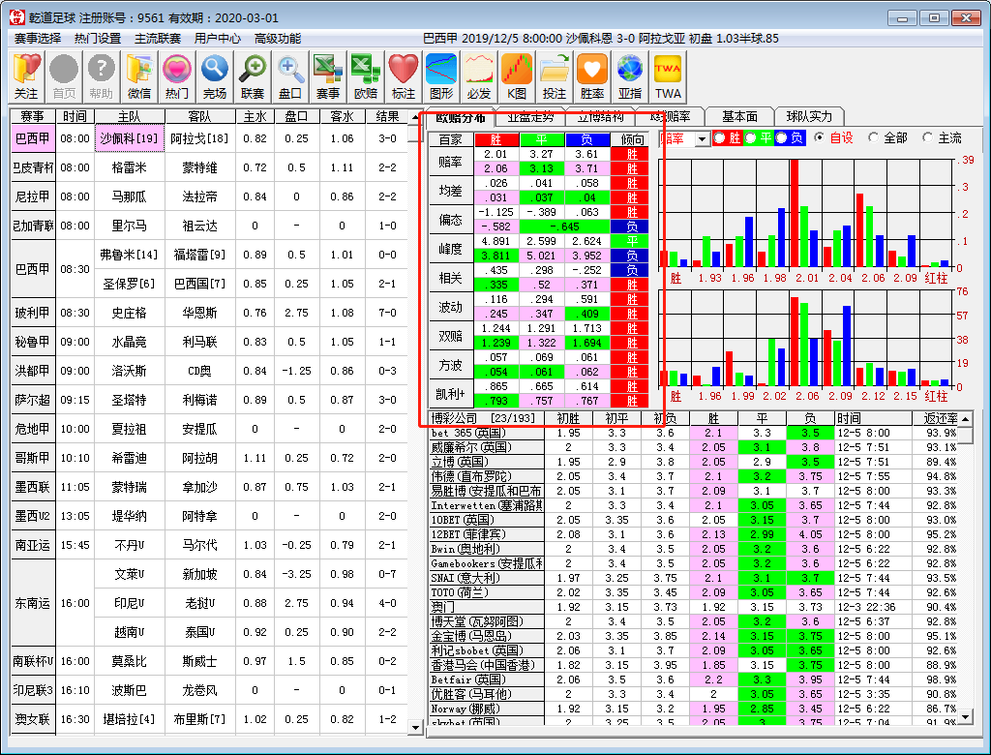The height and width of the screenshot is (755, 991).
Task: Click the 初胜 column header
Action: coord(568,418)
